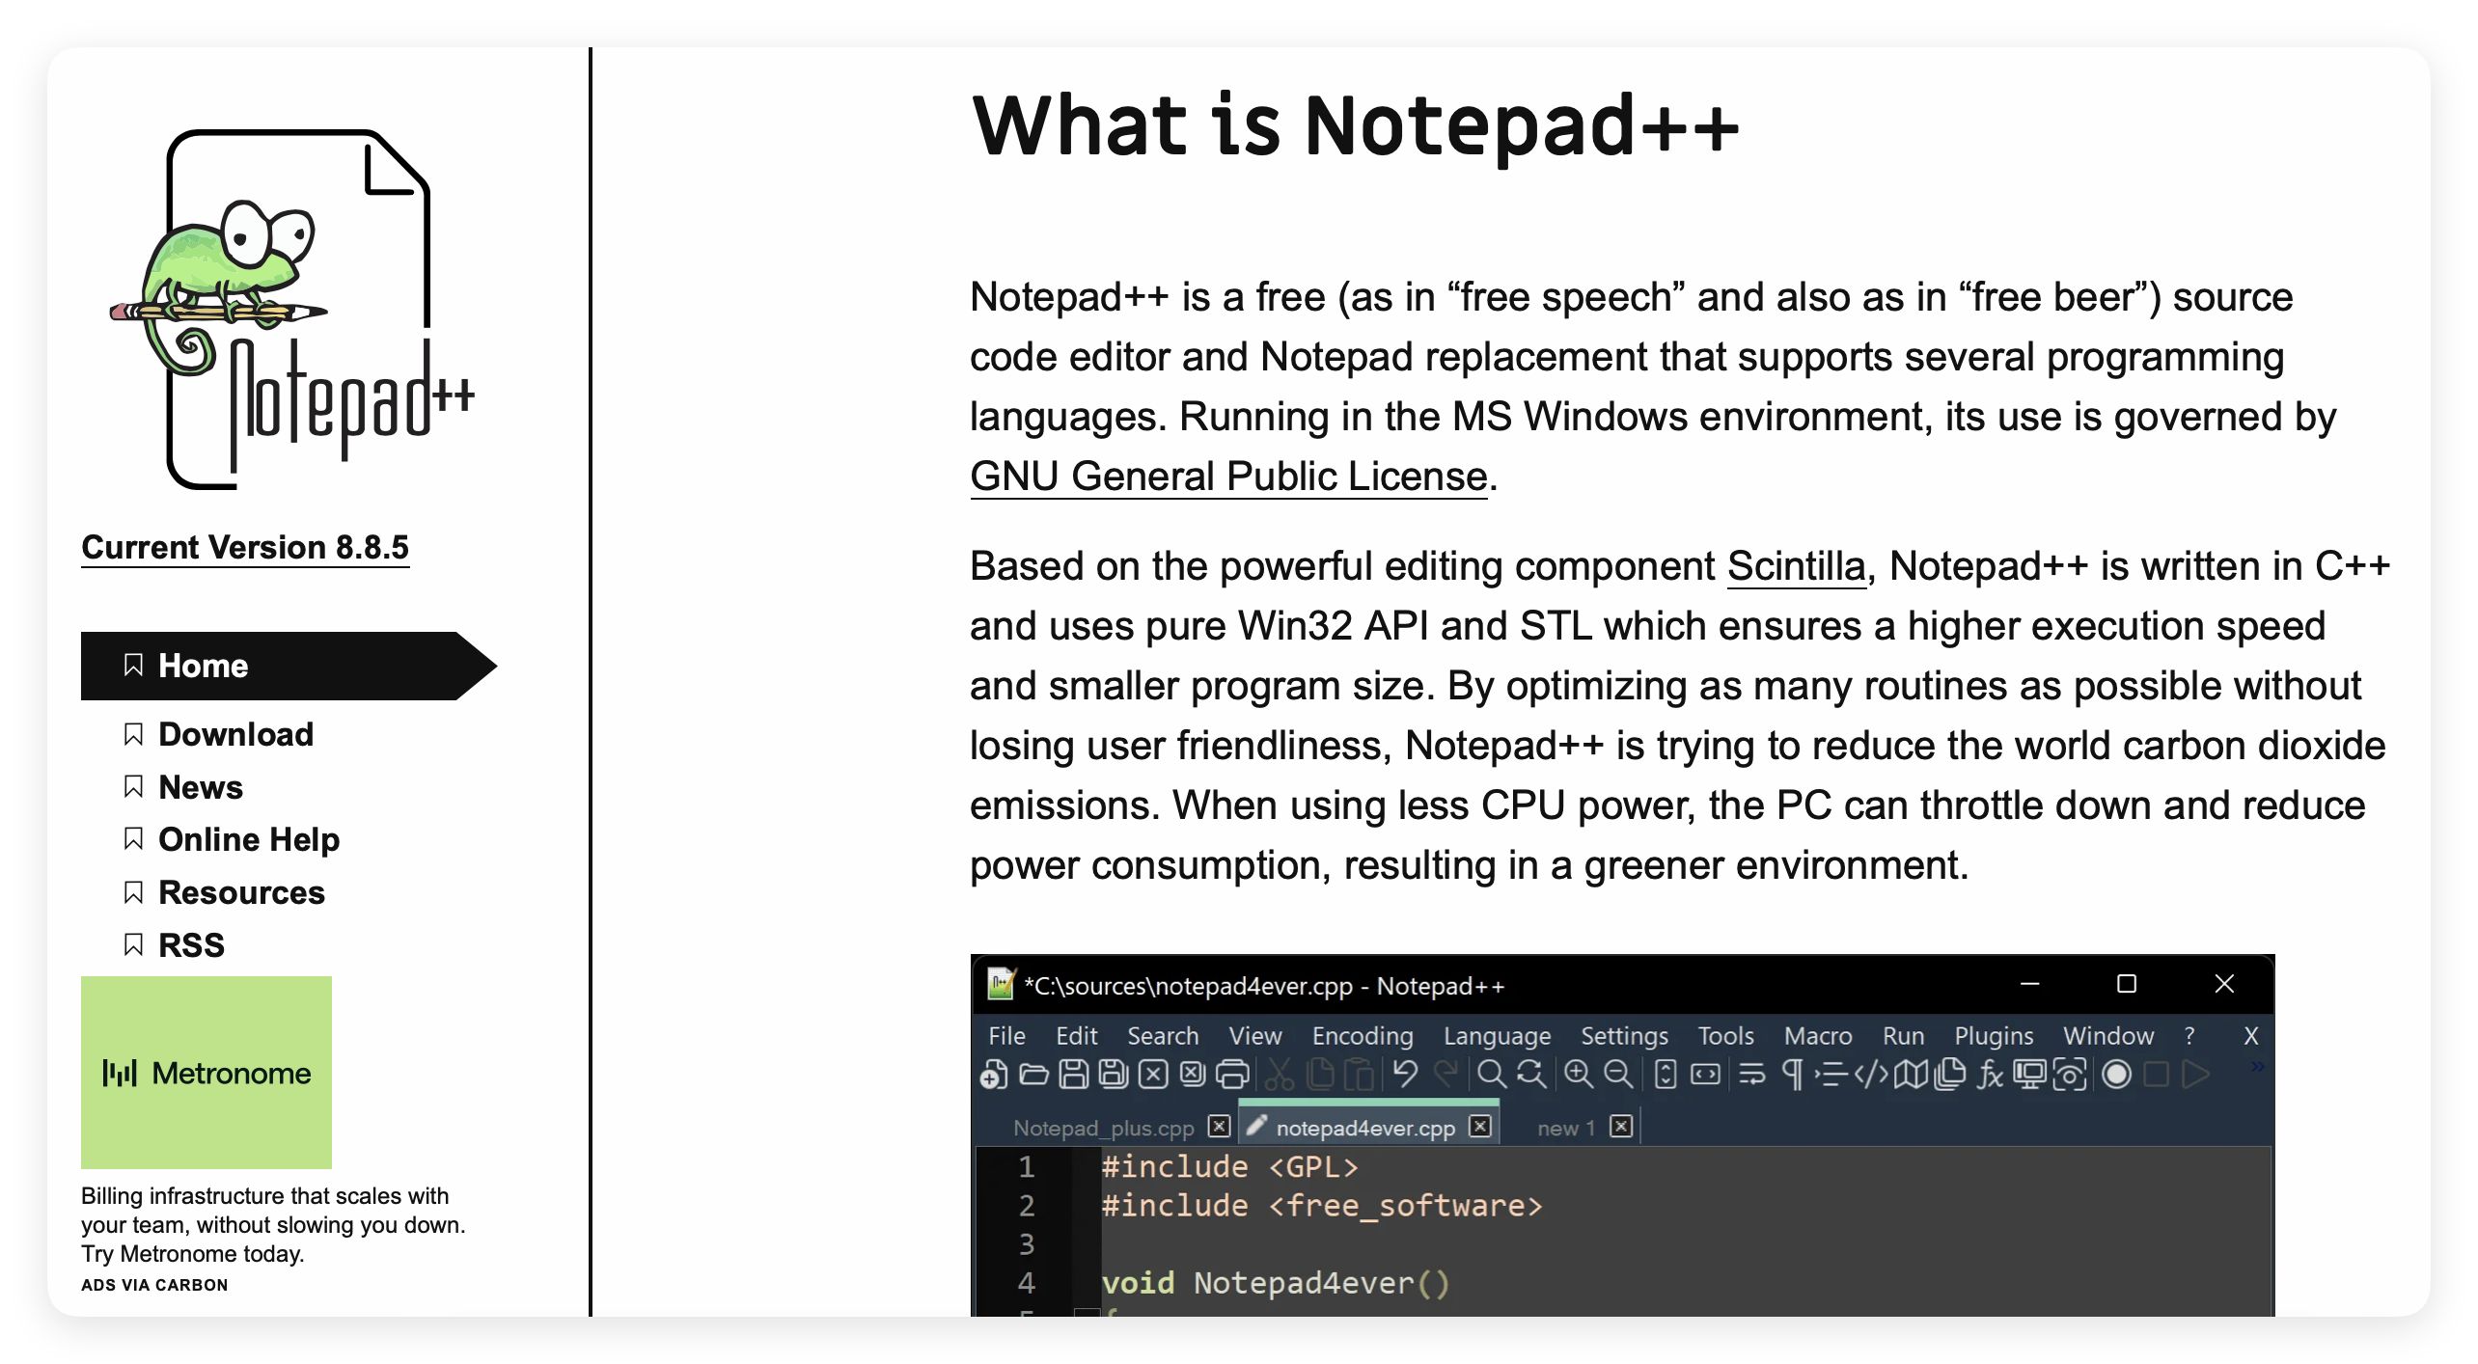The image size is (2478, 1364).
Task: Open the Plugins menu
Action: [x=1993, y=1036]
